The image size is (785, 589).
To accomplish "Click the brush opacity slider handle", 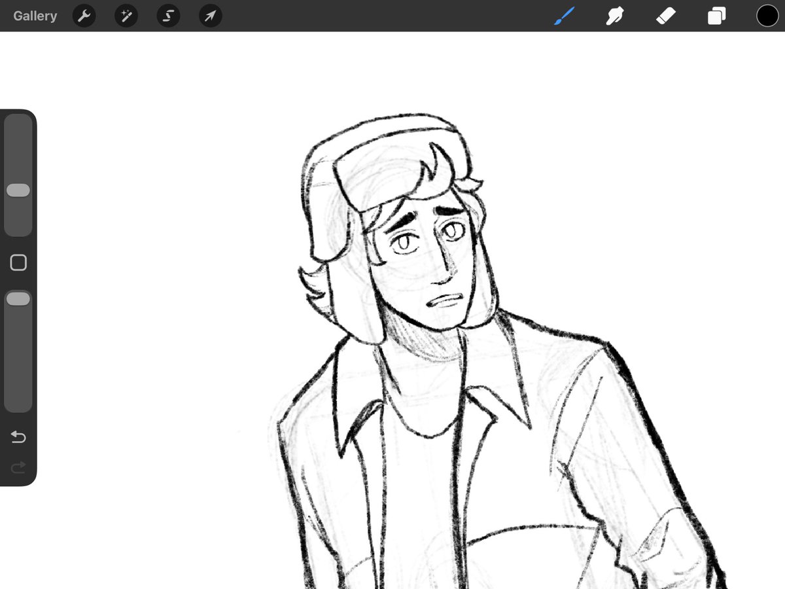I will point(18,298).
